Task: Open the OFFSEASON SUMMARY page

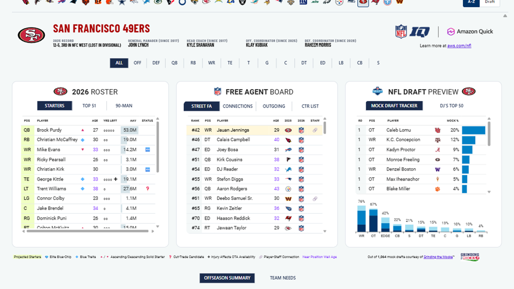Action: tap(227, 277)
